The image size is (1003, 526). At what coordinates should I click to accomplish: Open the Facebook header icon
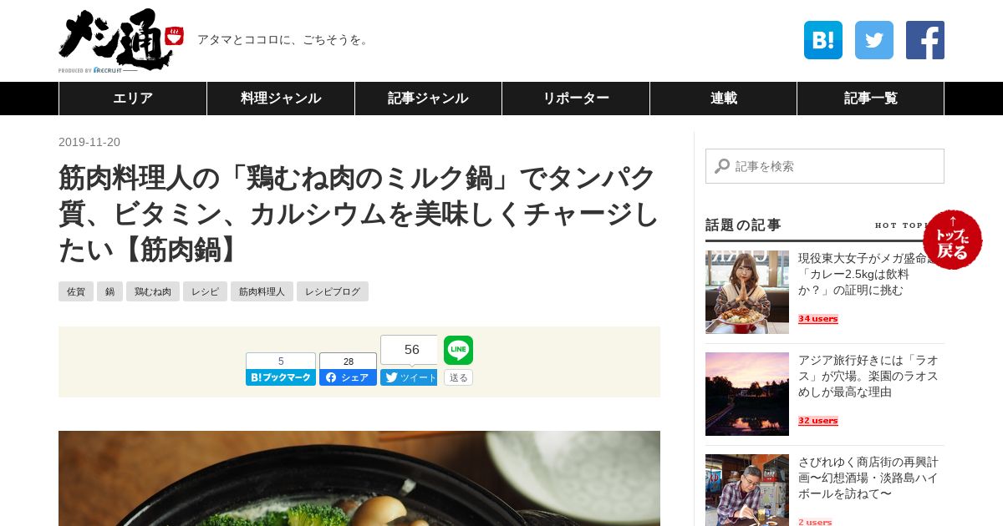point(925,40)
